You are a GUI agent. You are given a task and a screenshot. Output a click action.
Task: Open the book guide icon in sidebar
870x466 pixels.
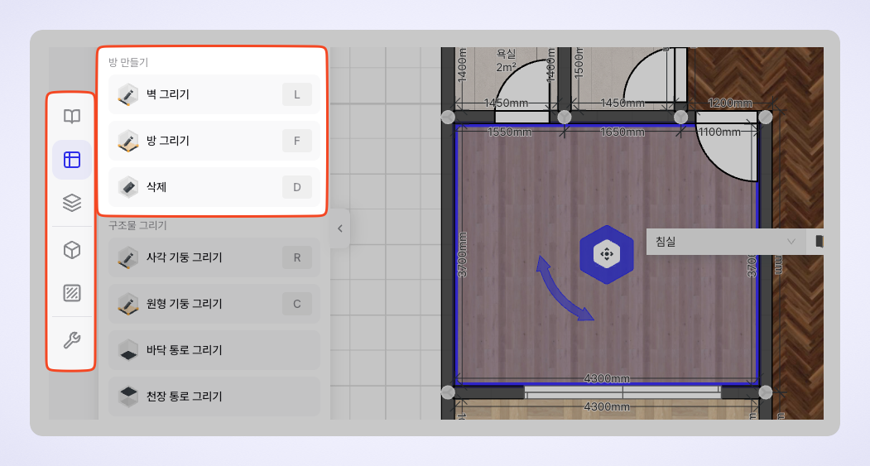tap(72, 117)
